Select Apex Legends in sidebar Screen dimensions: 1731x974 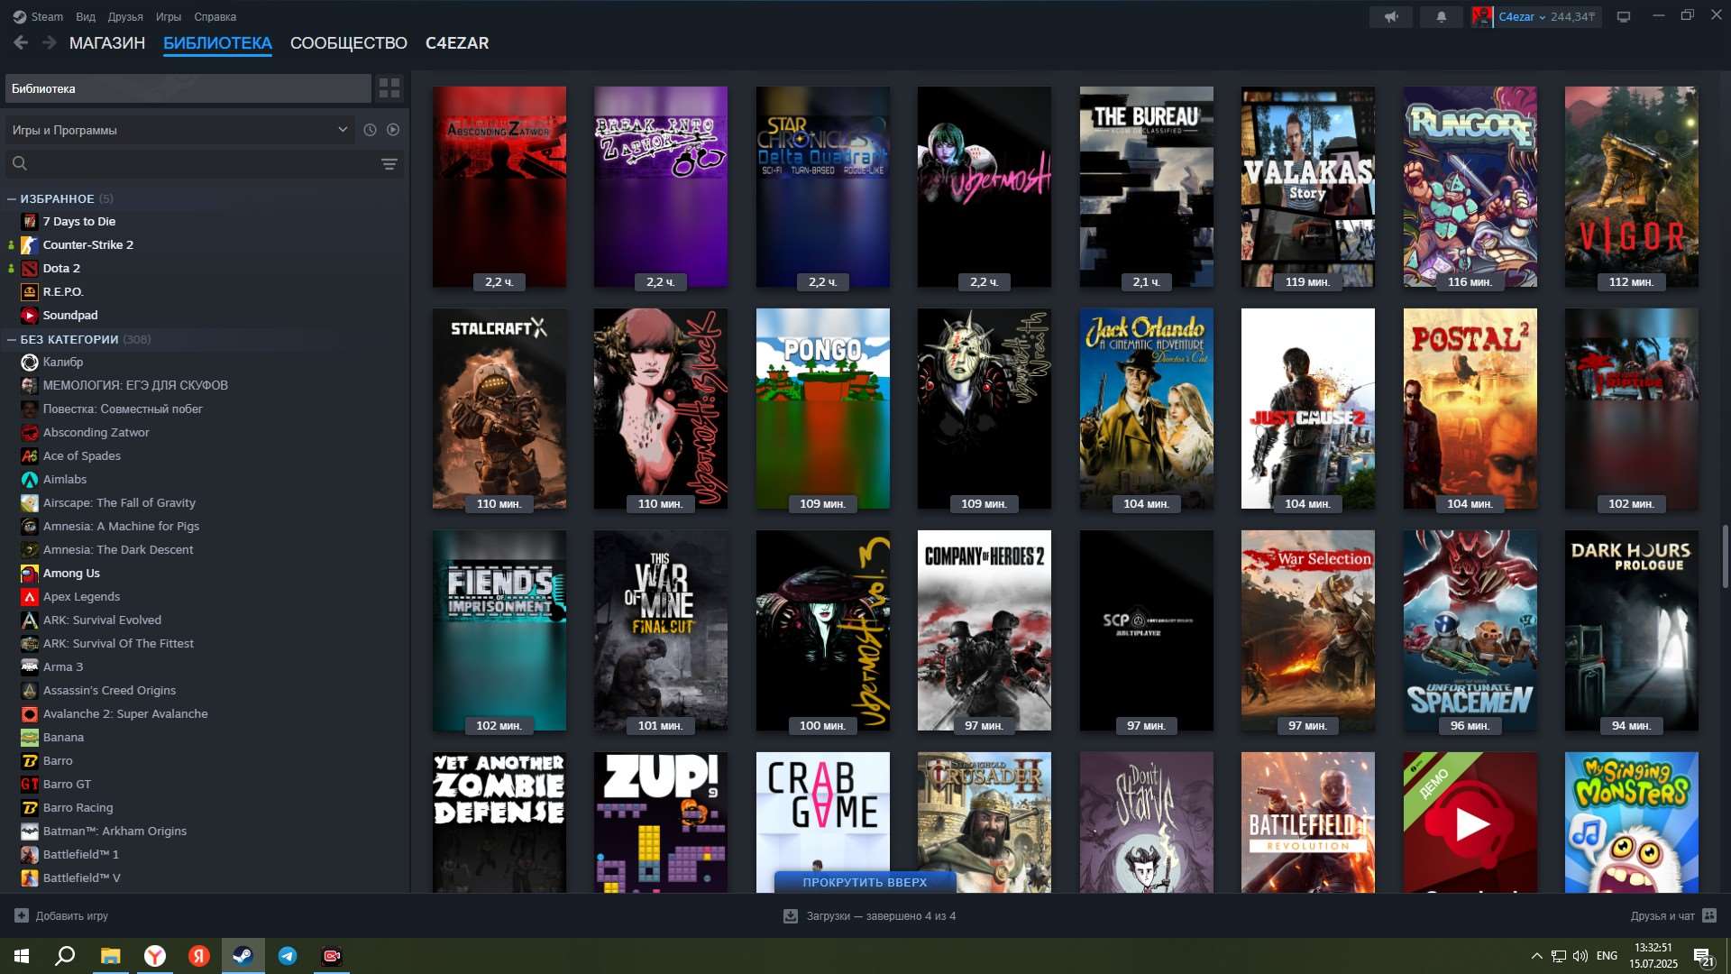[x=81, y=596]
